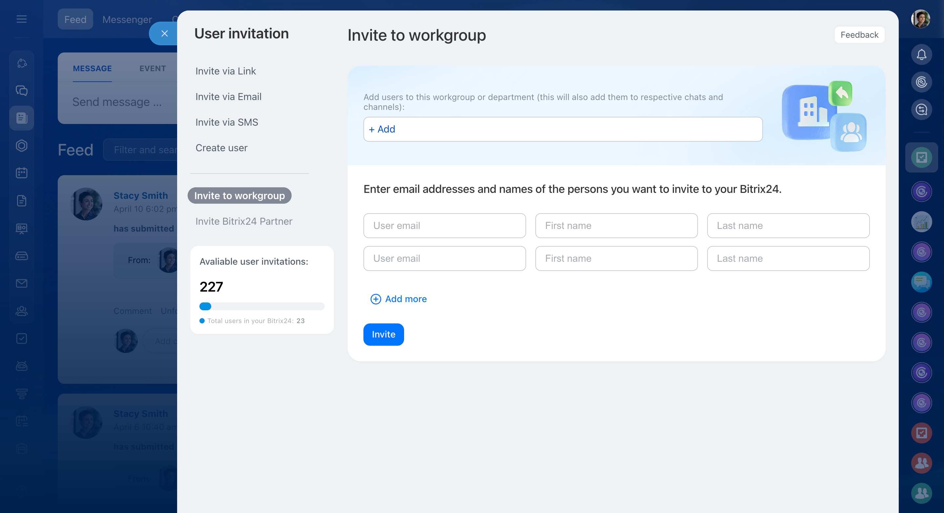Select Invite via Email menu item

[228, 97]
